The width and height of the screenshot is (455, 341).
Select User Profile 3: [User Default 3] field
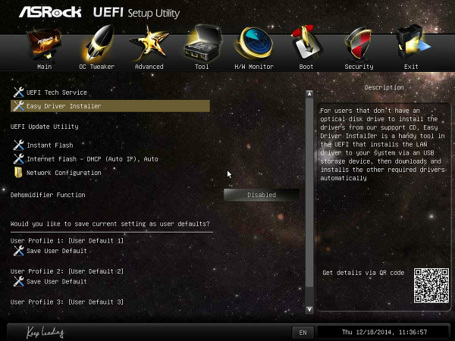tap(67, 302)
